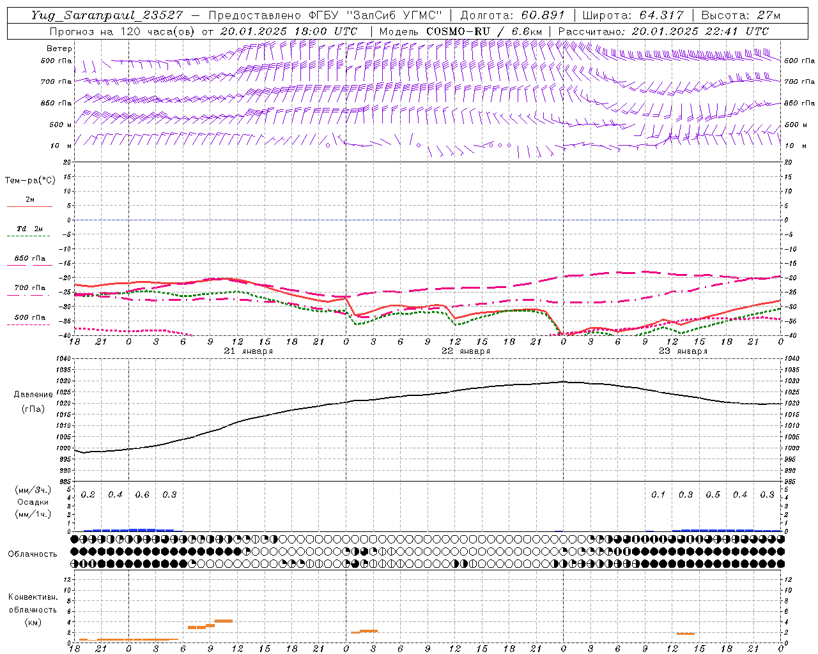
Task: Click the station title Yug_Saranpaul_23527
Action: pyautogui.click(x=107, y=15)
